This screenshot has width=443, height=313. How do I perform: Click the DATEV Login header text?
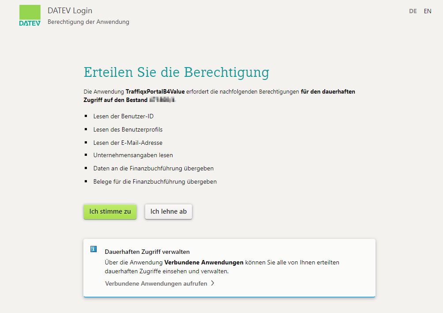70,10
